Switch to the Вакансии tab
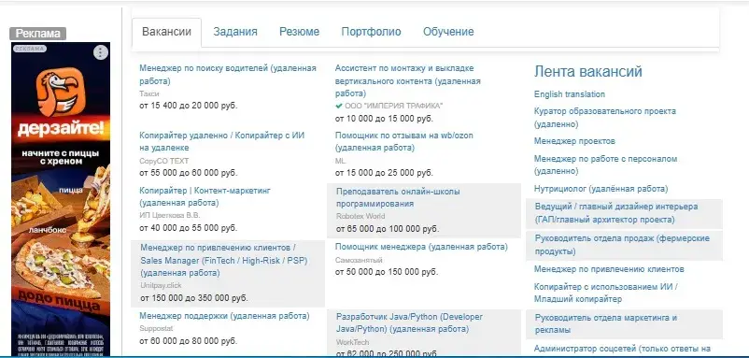 click(x=167, y=32)
